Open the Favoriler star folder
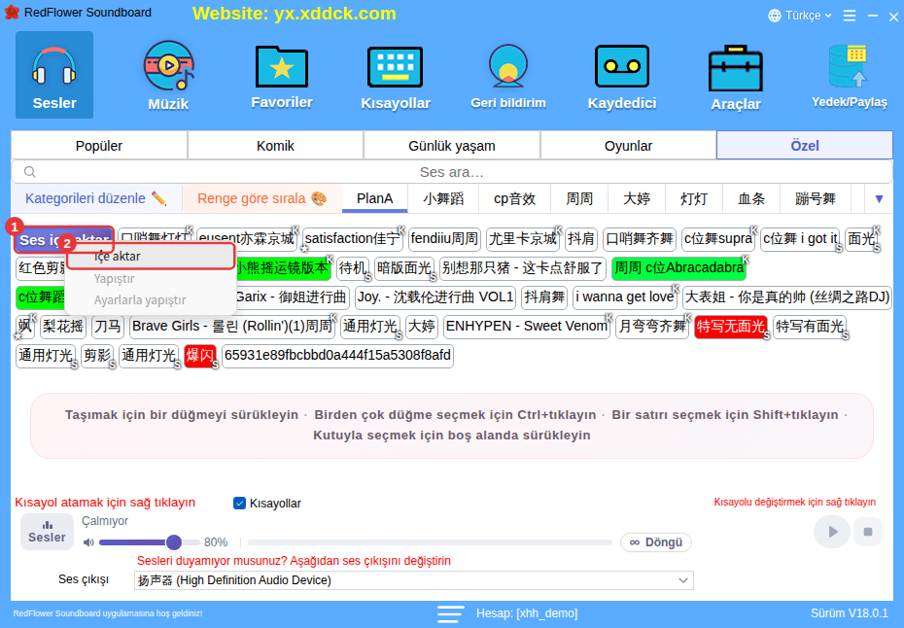The height and width of the screenshot is (628, 904). (282, 75)
